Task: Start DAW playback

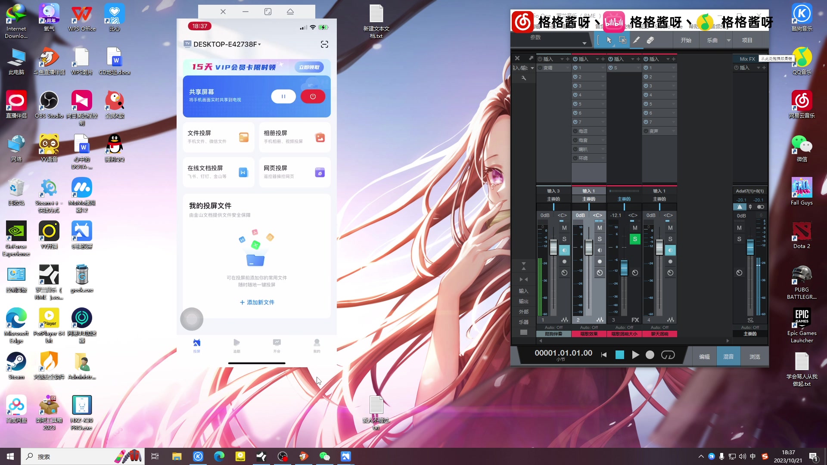Action: click(x=635, y=355)
